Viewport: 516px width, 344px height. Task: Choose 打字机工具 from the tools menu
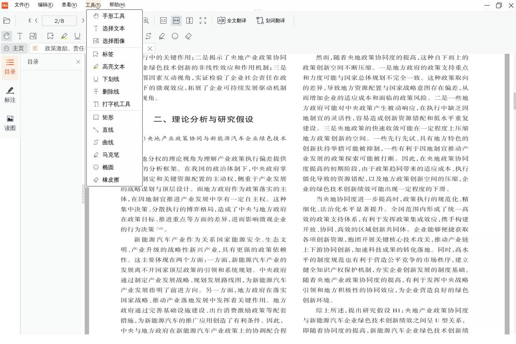pos(115,104)
